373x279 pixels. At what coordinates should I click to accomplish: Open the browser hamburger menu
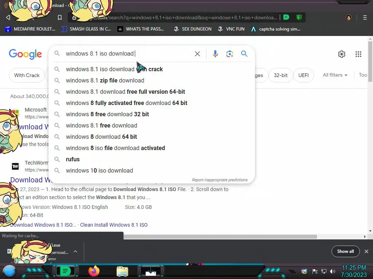pos(365,17)
